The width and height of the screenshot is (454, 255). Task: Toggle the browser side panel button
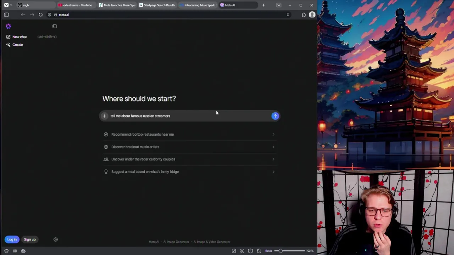pyautogui.click(x=6, y=15)
